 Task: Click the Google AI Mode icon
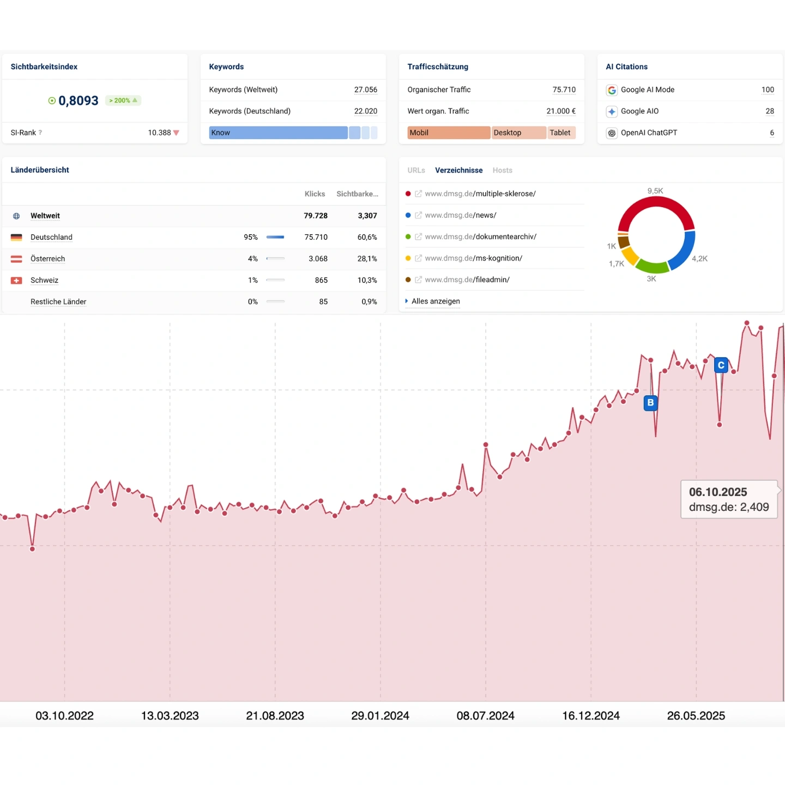(x=612, y=90)
